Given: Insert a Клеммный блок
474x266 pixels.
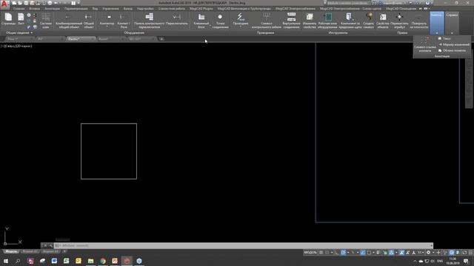Looking at the screenshot, I should pos(201,21).
